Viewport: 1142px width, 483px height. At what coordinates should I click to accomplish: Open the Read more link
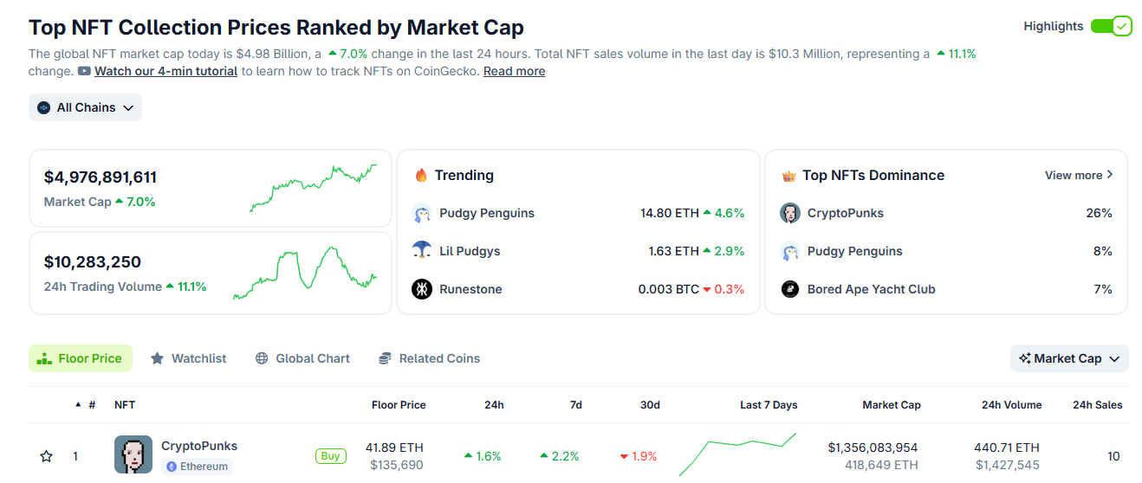point(514,71)
